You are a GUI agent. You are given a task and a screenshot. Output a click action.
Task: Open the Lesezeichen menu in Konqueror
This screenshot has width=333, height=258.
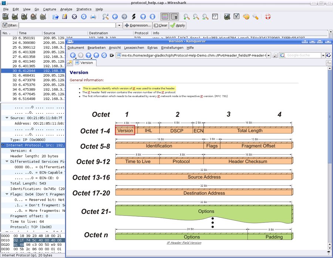[134, 48]
